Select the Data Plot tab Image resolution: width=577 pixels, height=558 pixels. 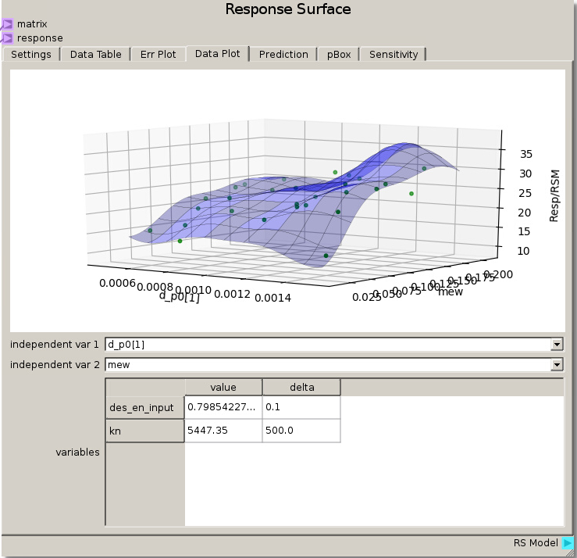click(x=217, y=54)
